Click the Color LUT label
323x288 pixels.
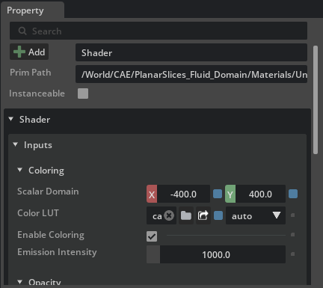38,213
